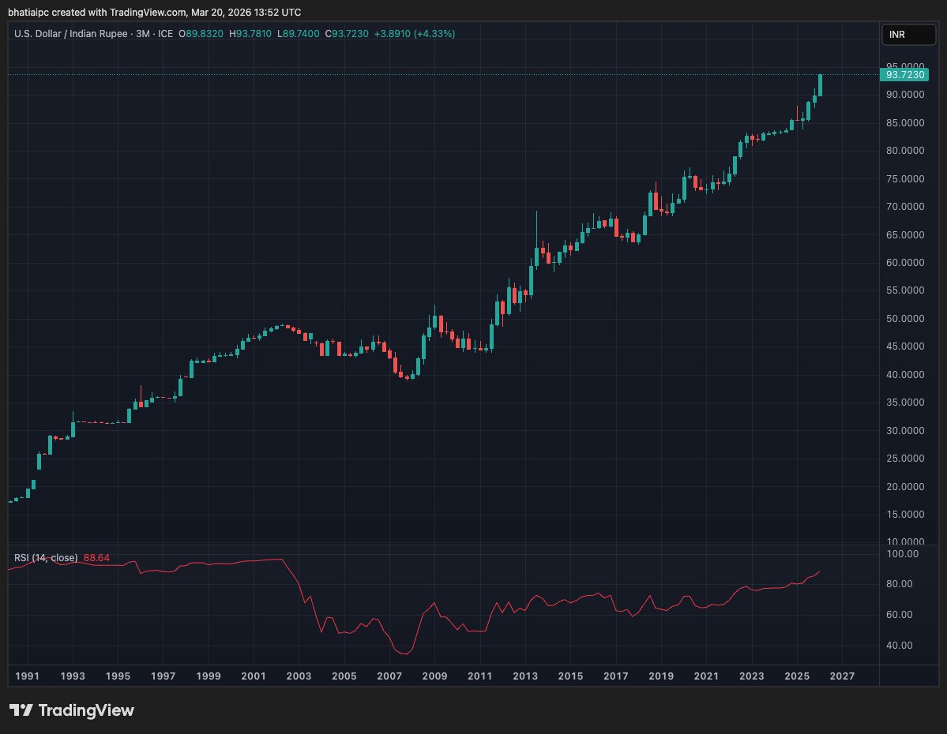Click the 45.0000 price axis label
Image resolution: width=947 pixels, height=734 pixels.
[905, 346]
